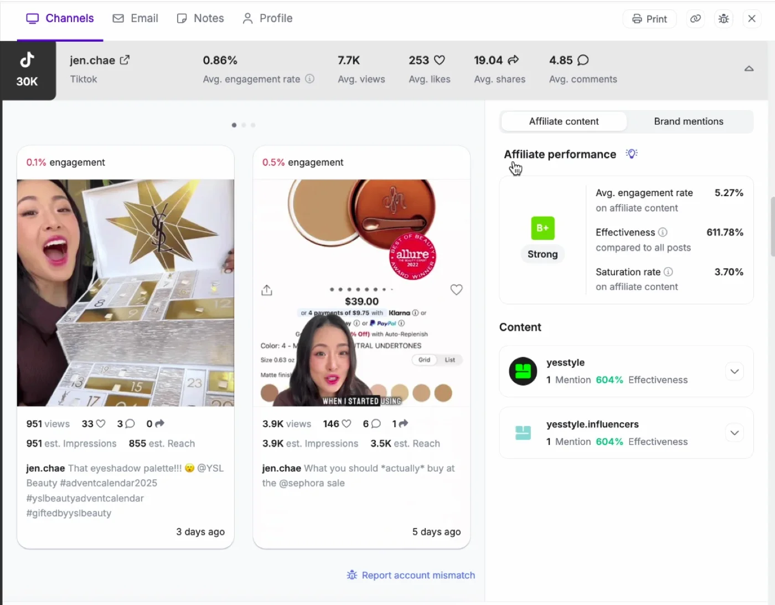
Task: Click the bug report icon in toolbar
Action: coord(724,19)
